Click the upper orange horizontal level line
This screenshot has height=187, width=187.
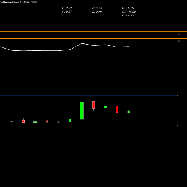coord(93,31)
